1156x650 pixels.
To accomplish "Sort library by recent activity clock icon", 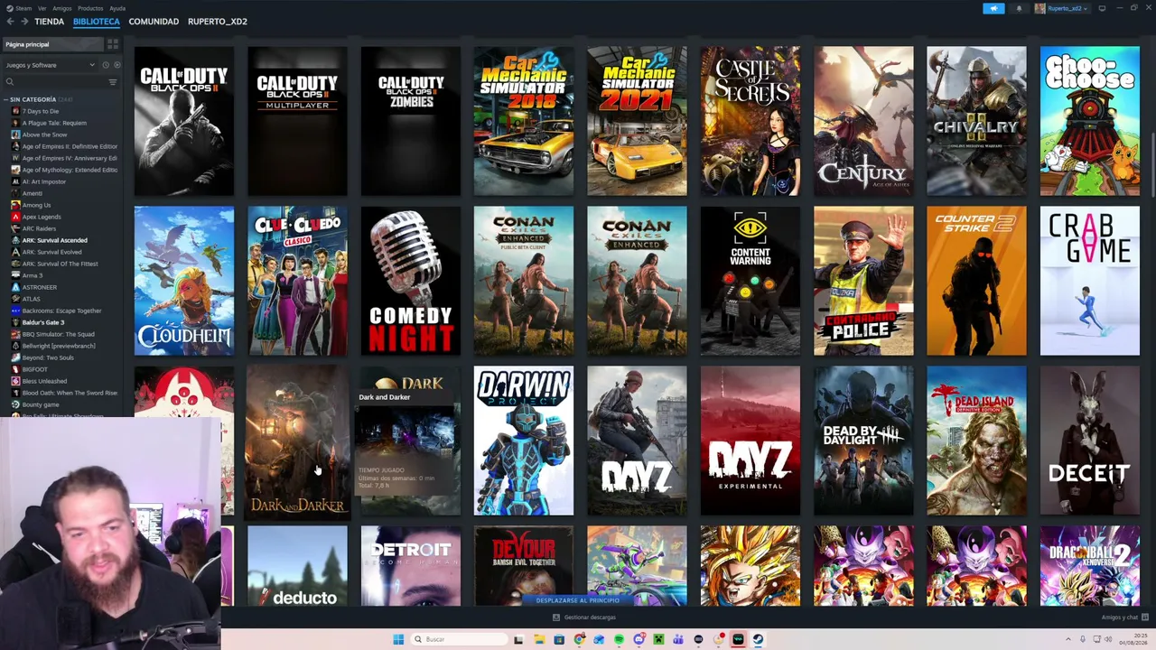I will point(105,65).
